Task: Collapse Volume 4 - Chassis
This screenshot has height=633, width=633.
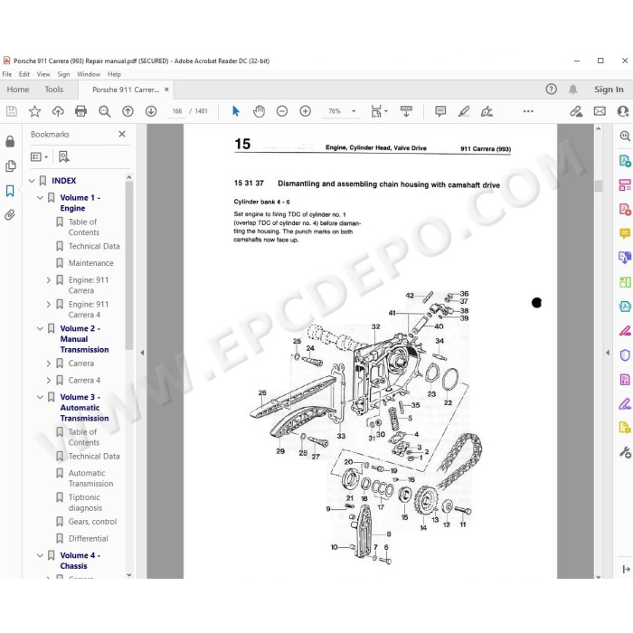Action: [40, 555]
